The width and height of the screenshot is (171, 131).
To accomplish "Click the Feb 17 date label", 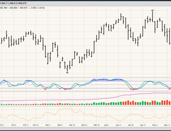I will click(x=26, y=125).
